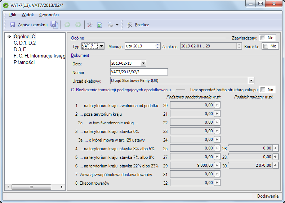The width and height of the screenshot is (285, 203).
Task: Click the Zapisz i zamknij button label
Action: [32, 25]
